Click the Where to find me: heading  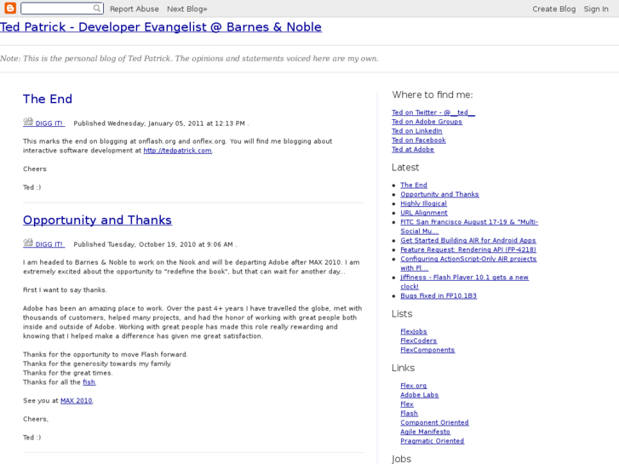(433, 95)
